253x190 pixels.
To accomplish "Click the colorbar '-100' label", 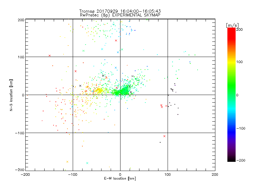I will pos(241,128).
